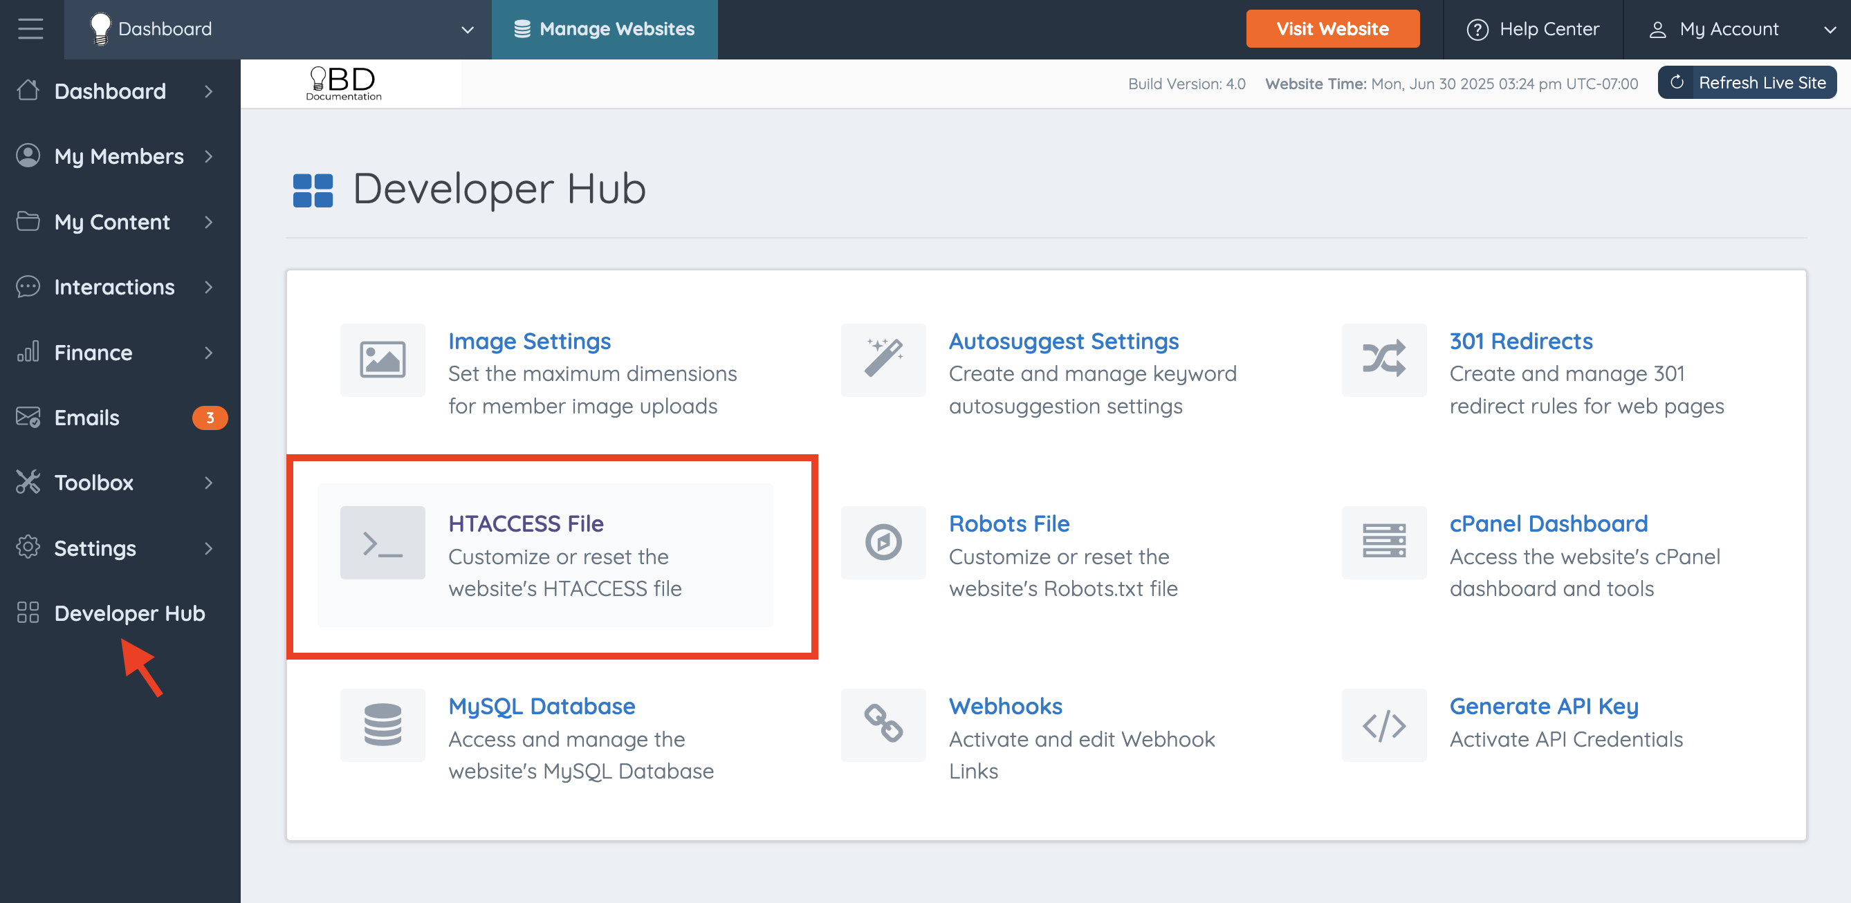Click the Webhooks chain link icon
This screenshot has height=903, width=1851.
pyautogui.click(x=883, y=725)
